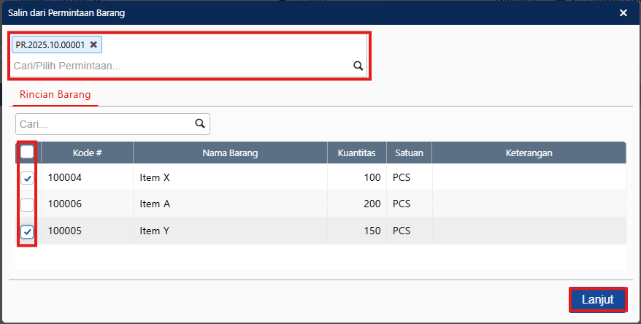641x324 pixels.
Task: Close the Salin dari Permintaan Barang dialog
Action: pyautogui.click(x=623, y=12)
